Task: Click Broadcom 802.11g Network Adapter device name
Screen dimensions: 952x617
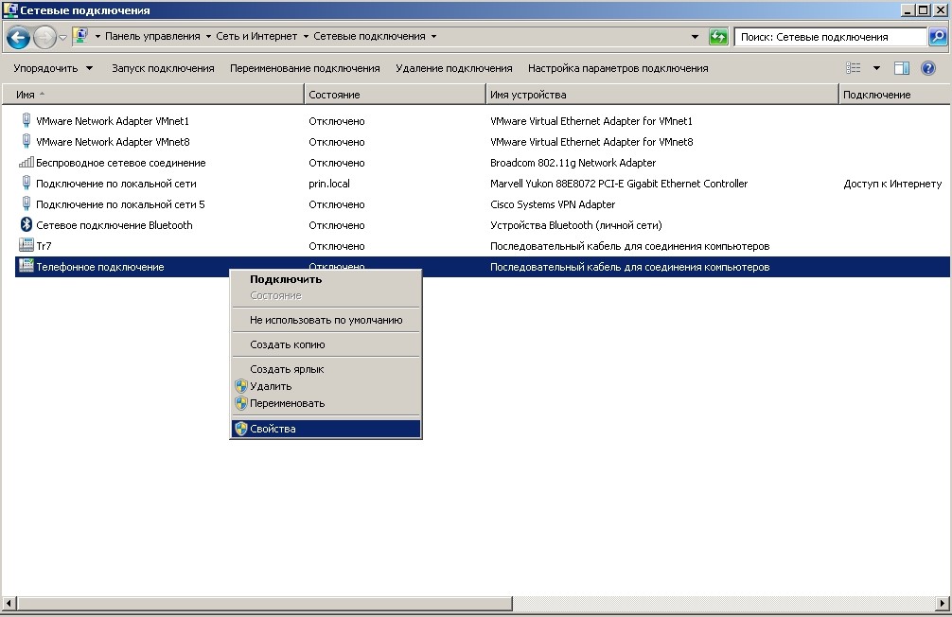Action: (573, 163)
